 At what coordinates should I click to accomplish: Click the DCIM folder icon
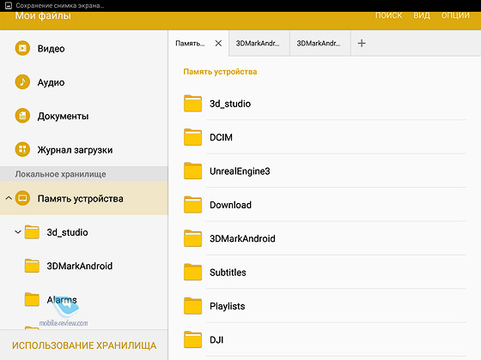[x=192, y=137]
